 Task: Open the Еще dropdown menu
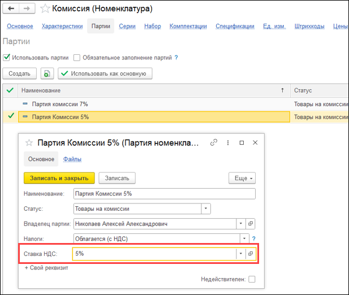[x=242, y=178]
